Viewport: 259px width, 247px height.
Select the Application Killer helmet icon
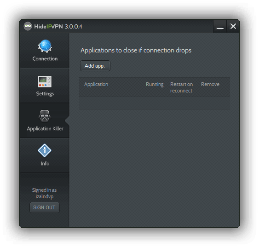point(45,116)
